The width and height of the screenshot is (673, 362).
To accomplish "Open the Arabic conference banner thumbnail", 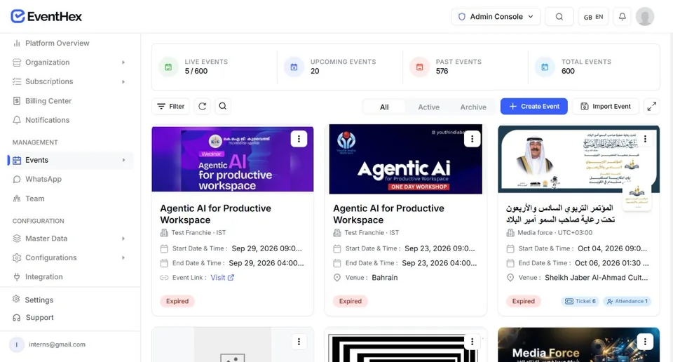I will tap(578, 159).
